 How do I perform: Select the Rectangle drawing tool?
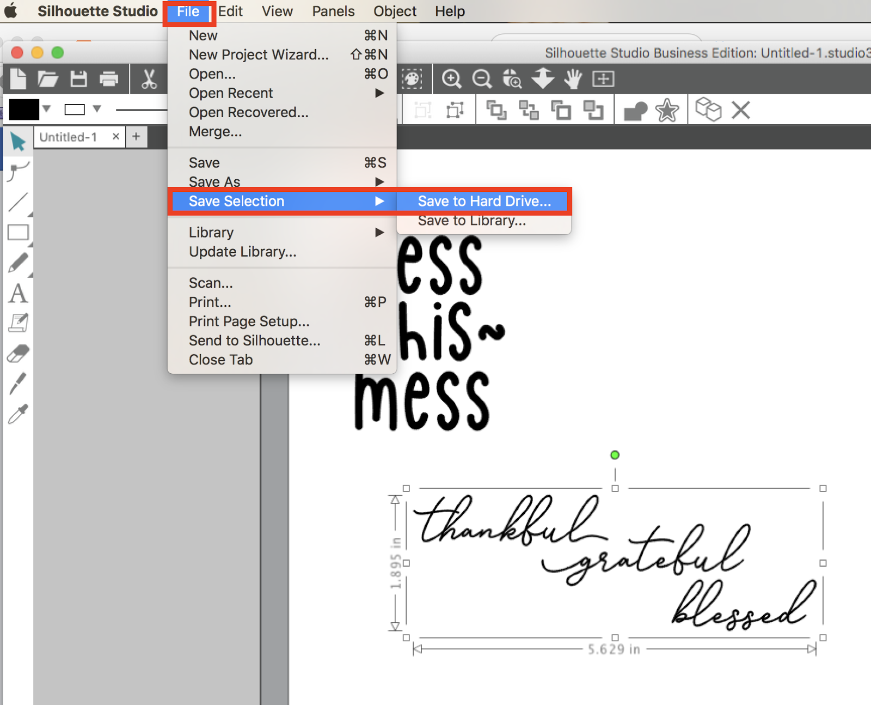[x=19, y=233]
